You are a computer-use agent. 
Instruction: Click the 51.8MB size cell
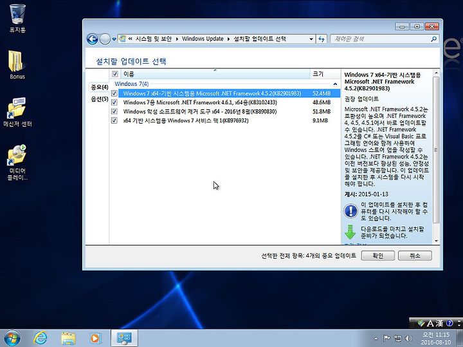pos(322,111)
